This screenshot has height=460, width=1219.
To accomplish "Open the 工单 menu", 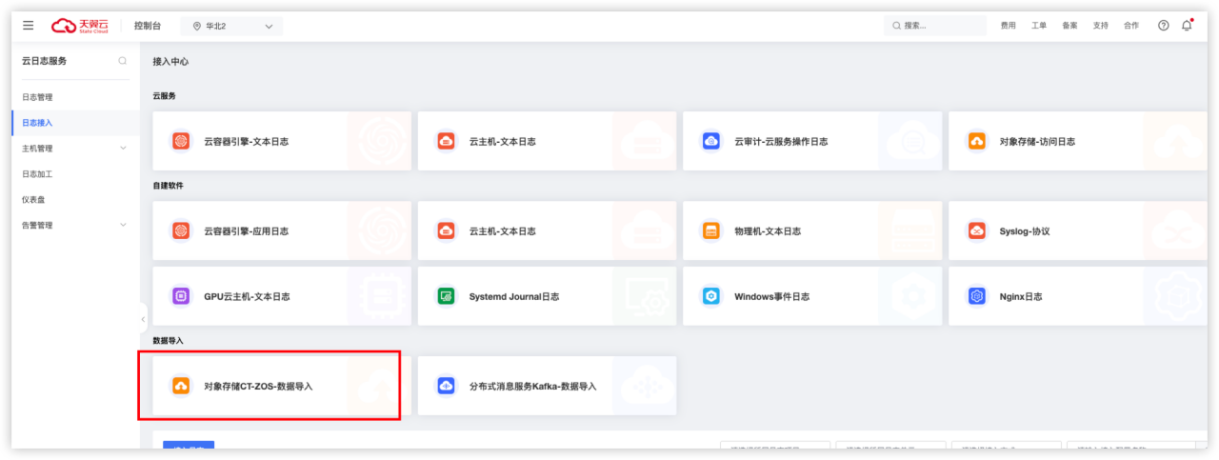I will (x=1039, y=26).
